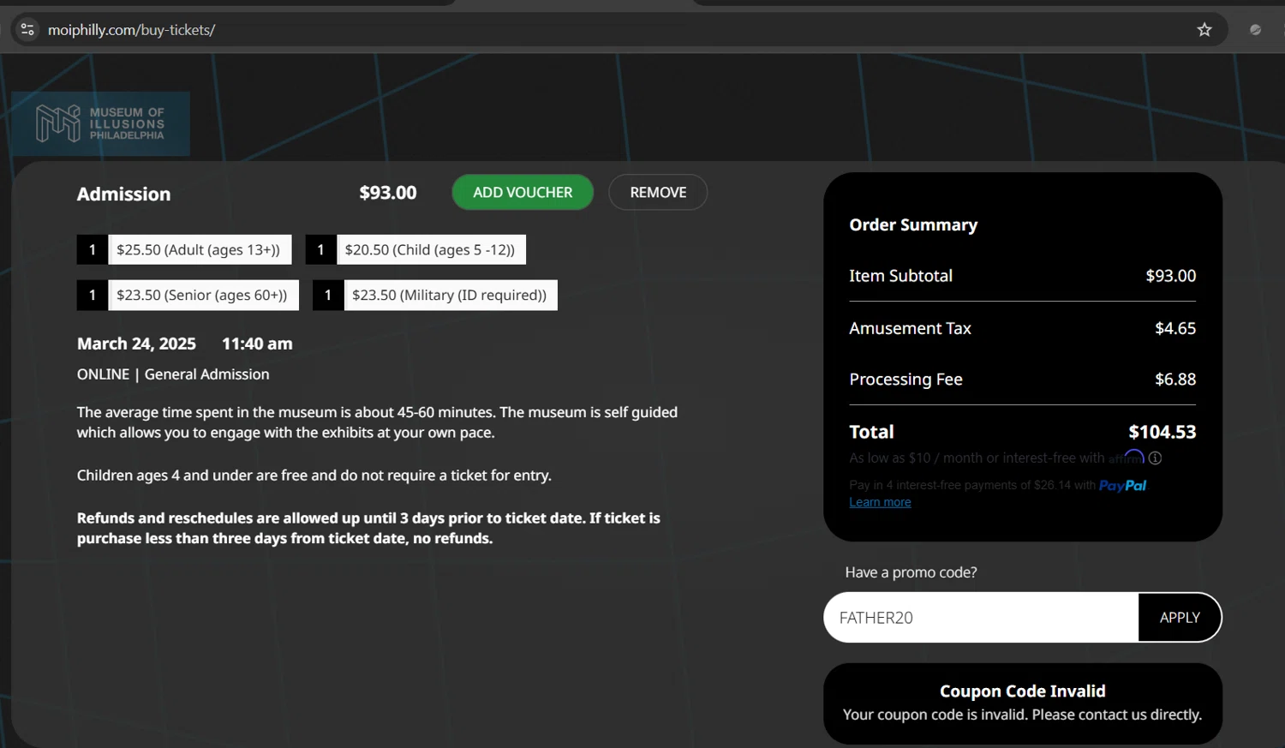The height and width of the screenshot is (748, 1285).
Task: Click the $93.00 price next to Admission
Action: (x=388, y=193)
